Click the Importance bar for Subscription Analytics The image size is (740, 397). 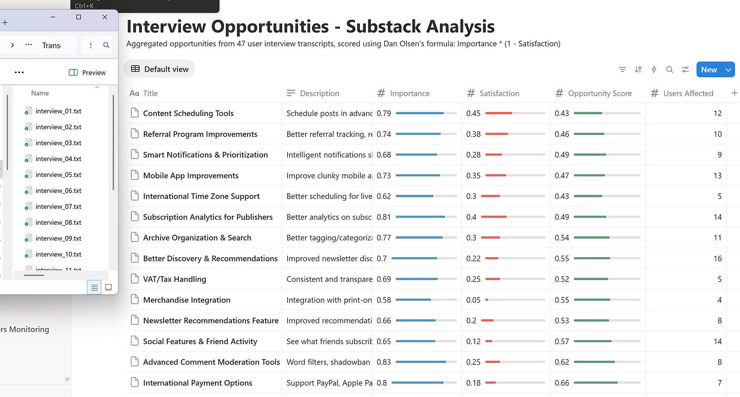[x=426, y=217]
